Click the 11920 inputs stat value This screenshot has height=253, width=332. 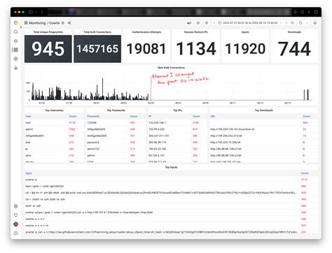[x=245, y=49]
